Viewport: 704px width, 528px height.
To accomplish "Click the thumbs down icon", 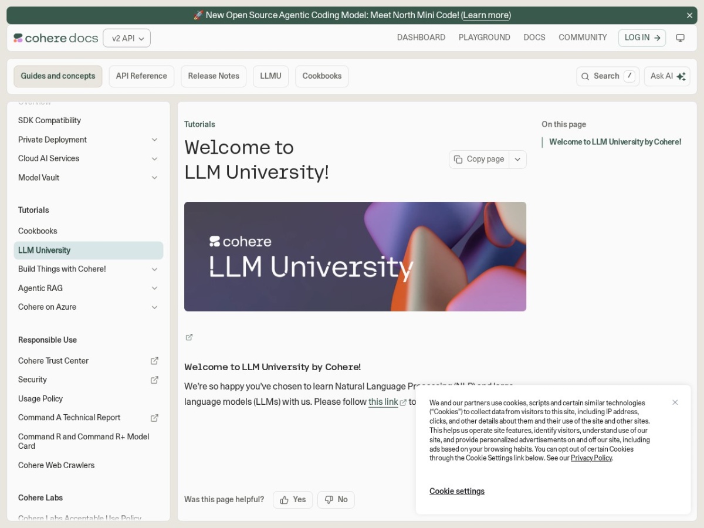I will [x=329, y=500].
